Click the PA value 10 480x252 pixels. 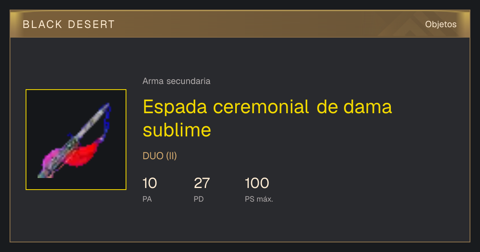point(150,183)
